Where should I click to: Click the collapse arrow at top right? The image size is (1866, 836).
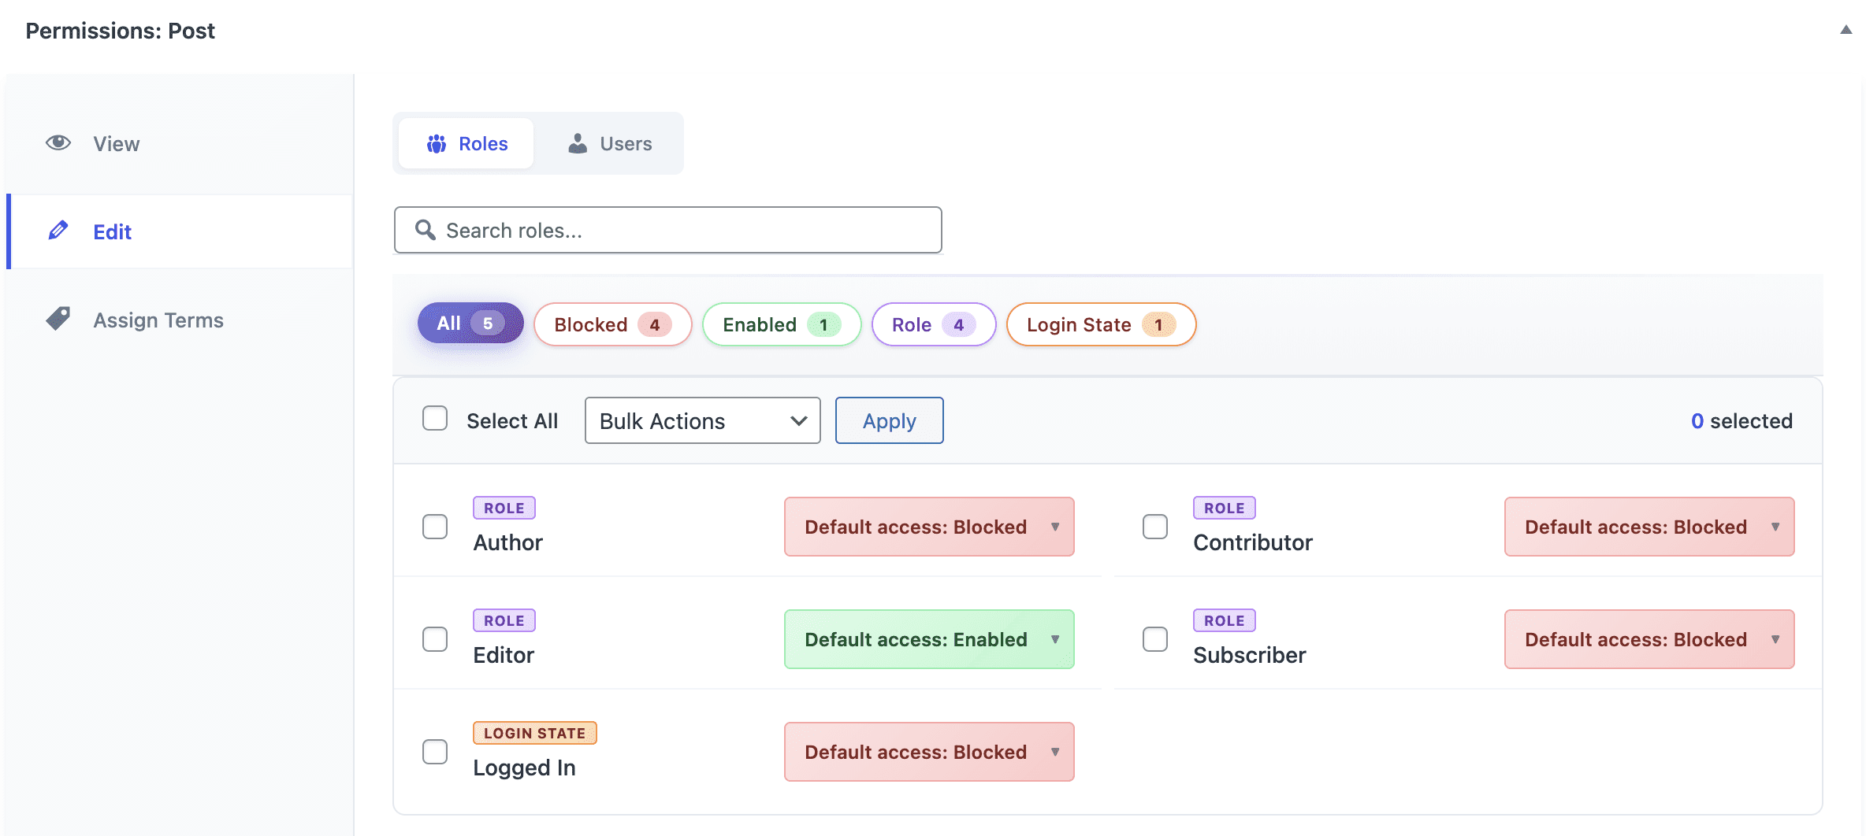tap(1846, 30)
